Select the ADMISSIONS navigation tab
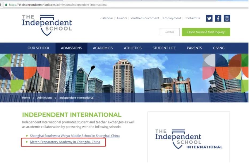The height and width of the screenshot is (163, 249). pyautogui.click(x=71, y=48)
